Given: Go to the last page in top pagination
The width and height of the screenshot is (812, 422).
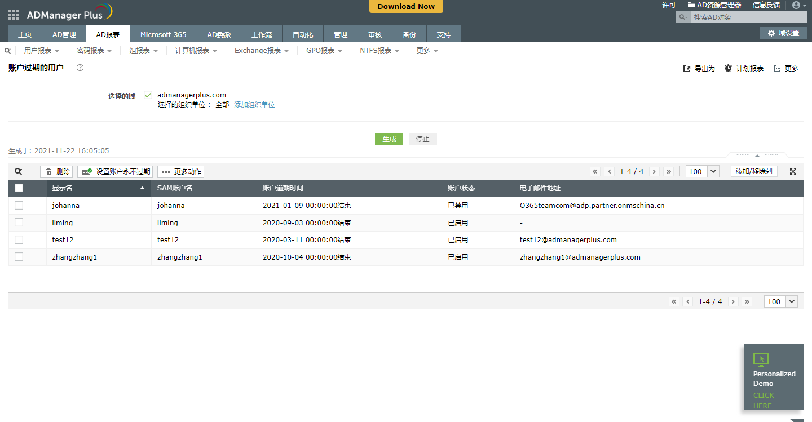Looking at the screenshot, I should pos(669,171).
